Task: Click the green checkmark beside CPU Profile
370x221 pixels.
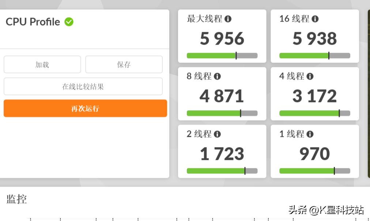Action: click(69, 22)
